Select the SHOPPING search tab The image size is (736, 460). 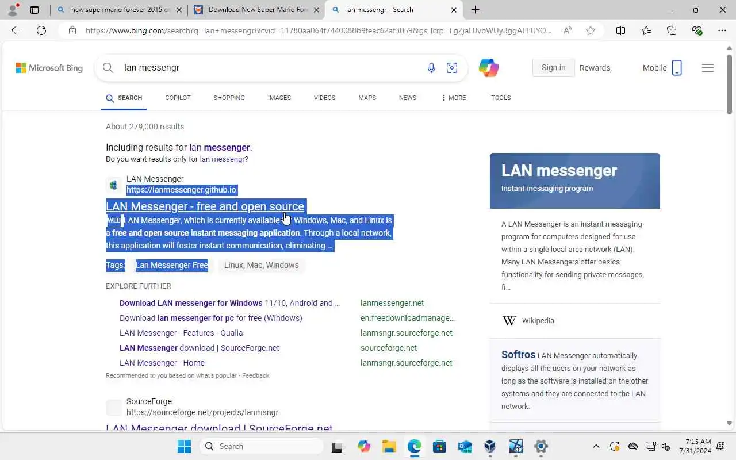pyautogui.click(x=229, y=98)
